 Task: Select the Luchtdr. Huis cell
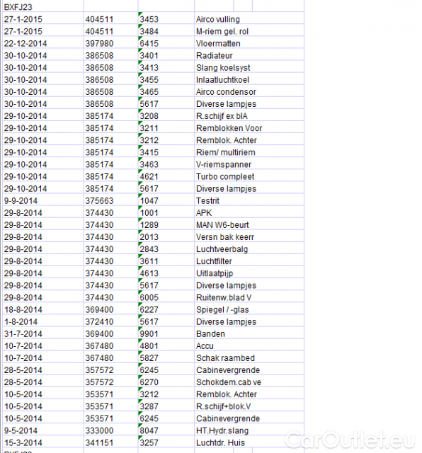[x=249, y=442]
